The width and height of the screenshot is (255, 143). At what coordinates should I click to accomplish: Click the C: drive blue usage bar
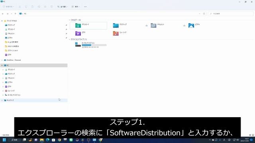[x=94, y=45]
